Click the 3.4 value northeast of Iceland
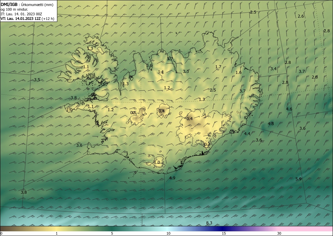 coord(273,69)
